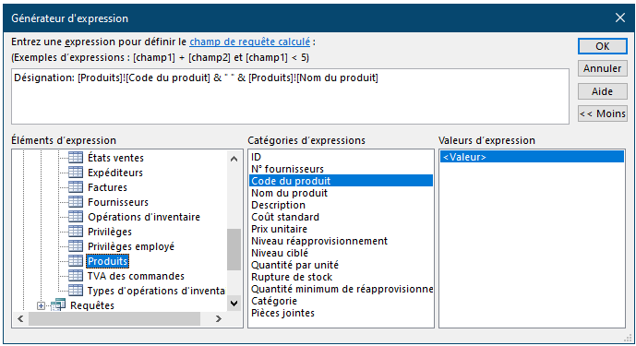Collapse the builder with the Moins button
Viewport: 636px width, 346px height.
(603, 113)
